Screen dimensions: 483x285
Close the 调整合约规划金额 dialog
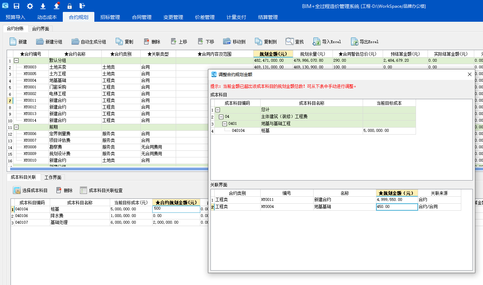click(470, 74)
